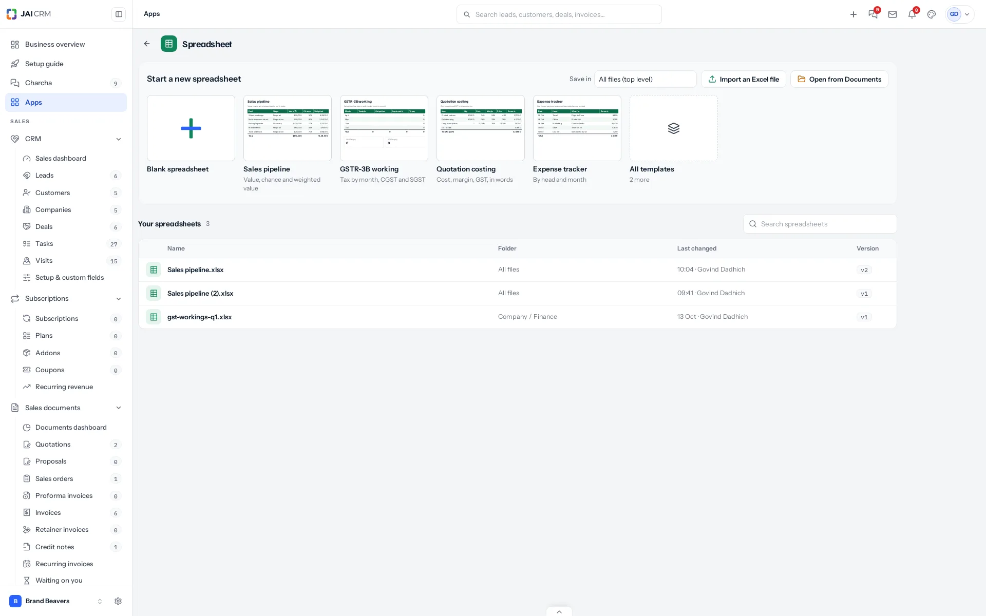The image size is (986, 616).
Task: Open workspace settings gear icon
Action: (x=118, y=601)
